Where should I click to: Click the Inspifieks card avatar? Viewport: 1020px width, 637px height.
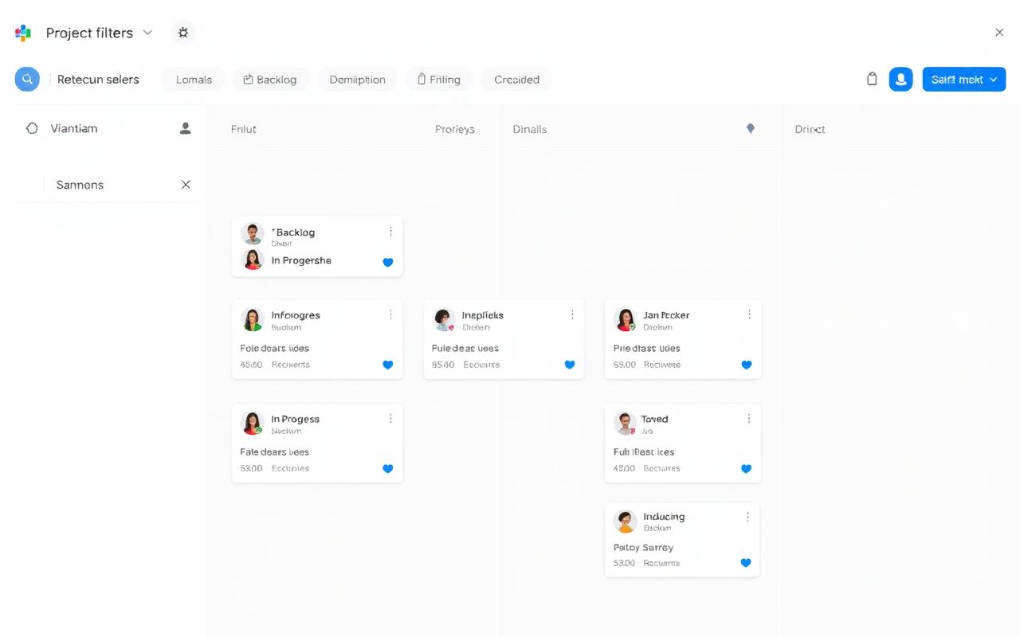pyautogui.click(x=444, y=319)
